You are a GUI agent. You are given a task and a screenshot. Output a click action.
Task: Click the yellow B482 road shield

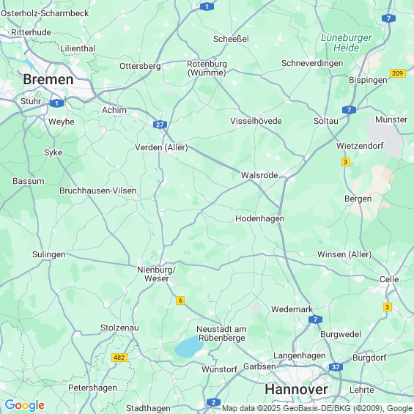[x=119, y=358]
